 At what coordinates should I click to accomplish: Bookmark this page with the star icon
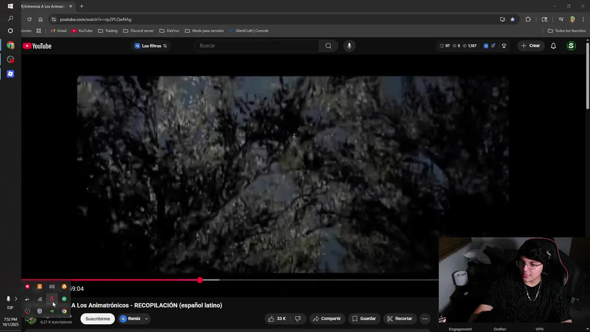coord(513,19)
